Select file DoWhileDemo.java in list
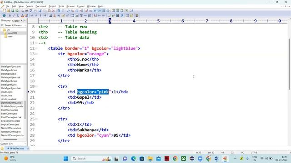Image resolution: width=291 pixels, height=163 pixels. [x=11, y=103]
